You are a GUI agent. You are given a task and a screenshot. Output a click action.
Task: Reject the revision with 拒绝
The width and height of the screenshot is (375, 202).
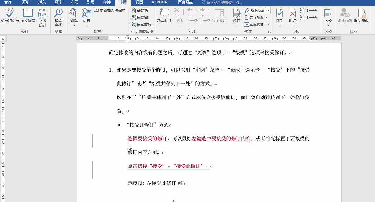[x=292, y=15]
